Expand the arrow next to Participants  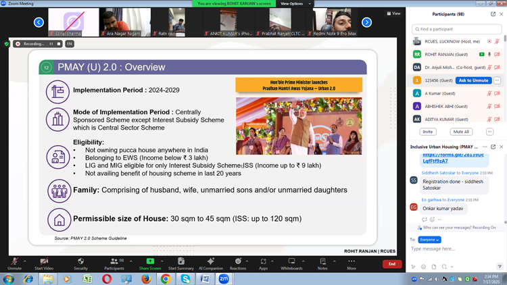131,261
